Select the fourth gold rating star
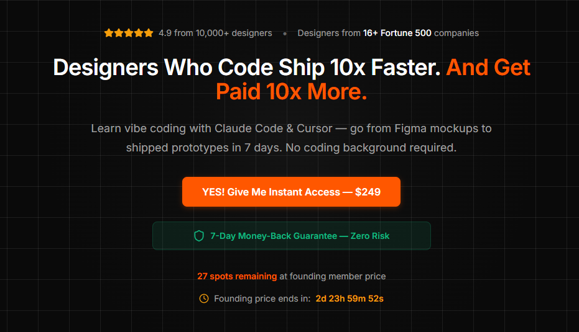Image resolution: width=579 pixels, height=332 pixels. click(x=139, y=33)
